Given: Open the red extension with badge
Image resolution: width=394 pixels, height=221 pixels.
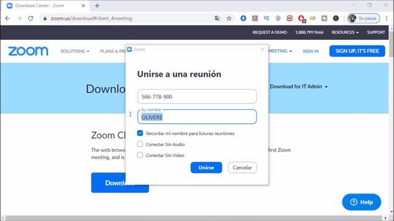Looking at the screenshot, I should coord(301,18).
